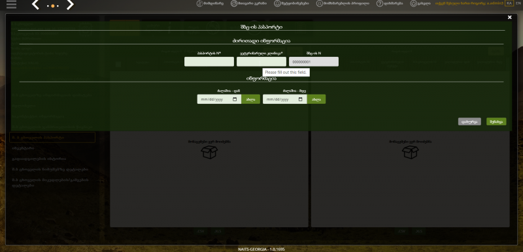Open the home page (მთავარი გვერდი)
The height and width of the screenshot is (252, 523).
coord(248,4)
